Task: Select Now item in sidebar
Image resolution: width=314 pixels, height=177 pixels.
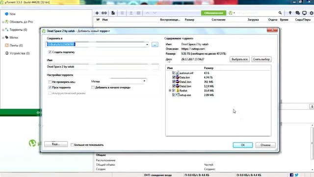Action: pos(12,14)
